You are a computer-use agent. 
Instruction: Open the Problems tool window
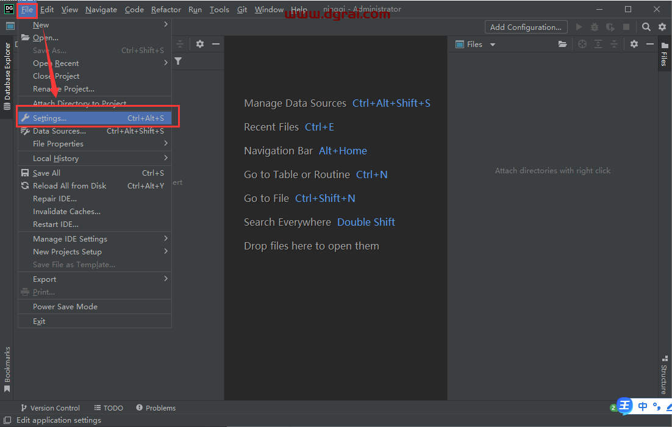pos(156,407)
